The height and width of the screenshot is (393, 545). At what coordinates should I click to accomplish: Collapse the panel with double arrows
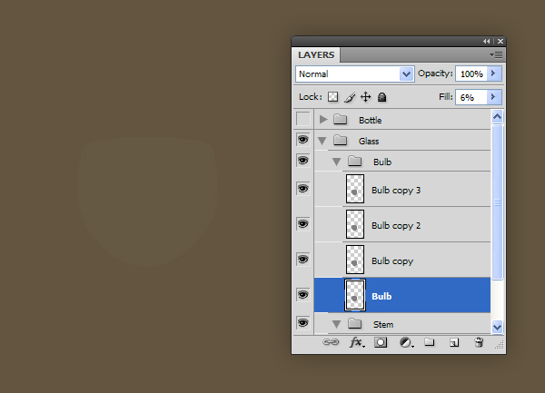pyautogui.click(x=487, y=42)
